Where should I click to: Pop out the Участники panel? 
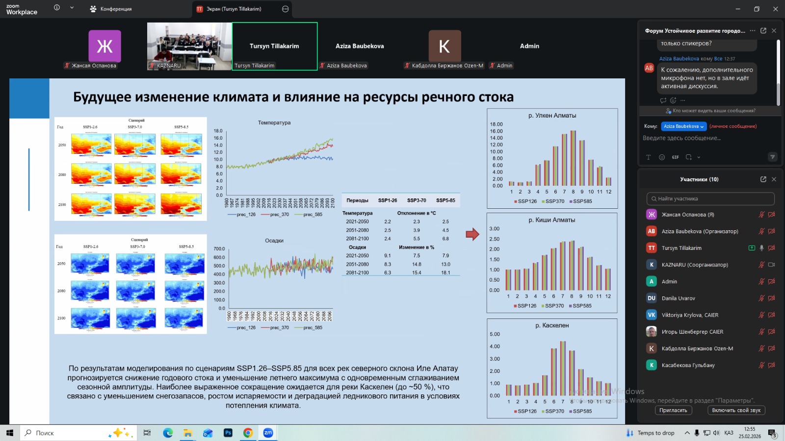[x=763, y=179]
